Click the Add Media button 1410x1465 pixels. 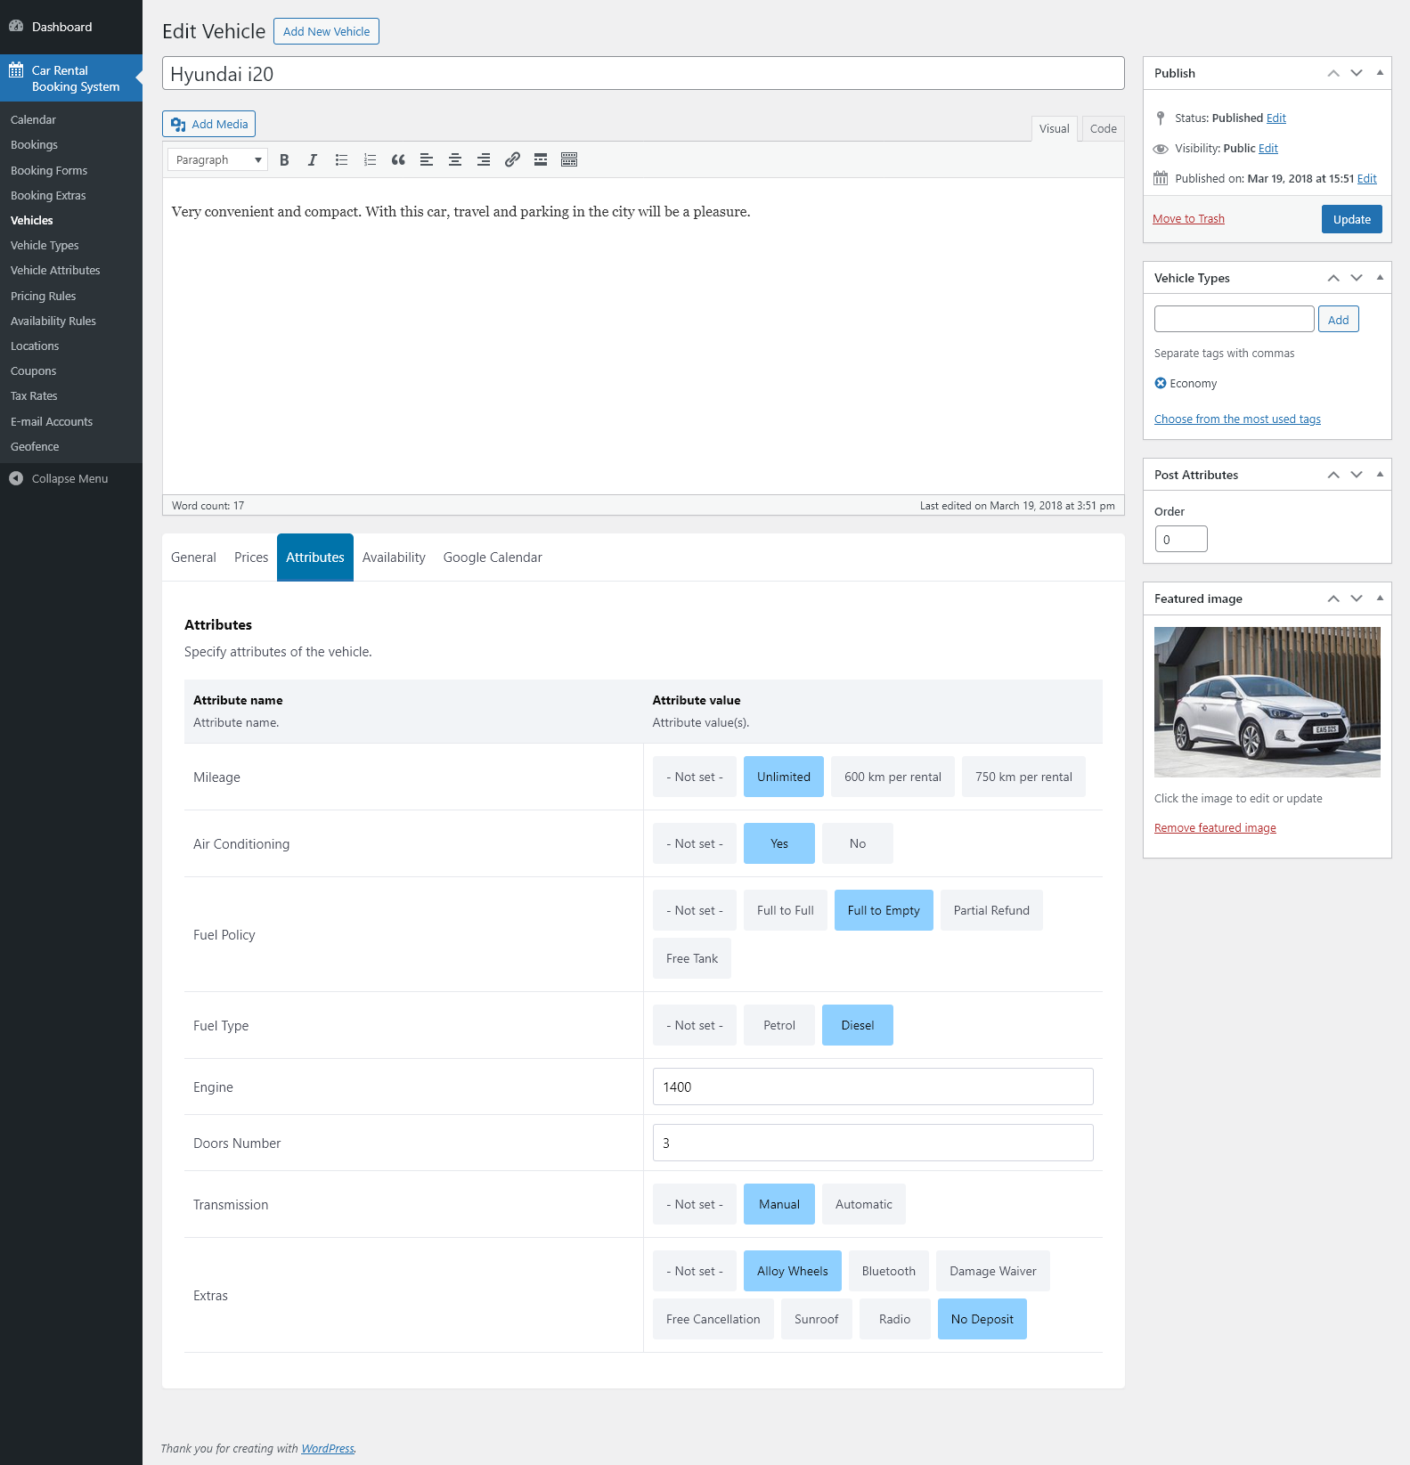pos(209,124)
